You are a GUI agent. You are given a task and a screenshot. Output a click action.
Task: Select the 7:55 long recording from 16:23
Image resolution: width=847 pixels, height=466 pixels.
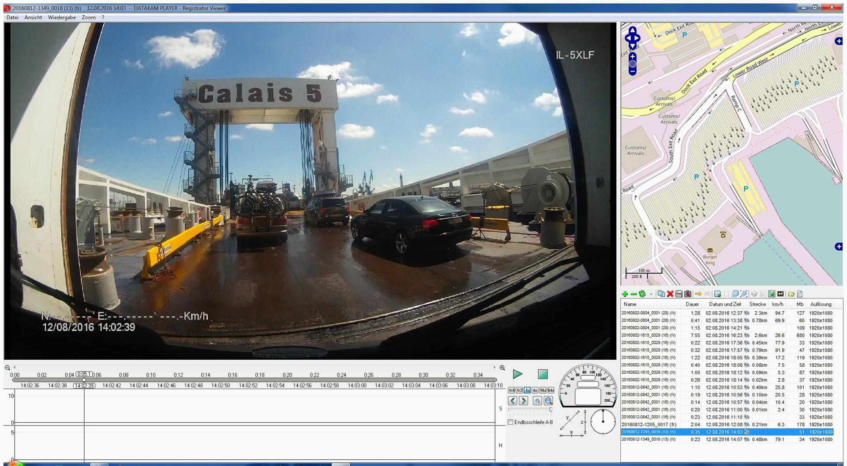pyautogui.click(x=727, y=336)
